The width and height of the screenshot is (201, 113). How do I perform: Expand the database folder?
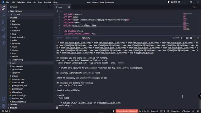point(30,31)
